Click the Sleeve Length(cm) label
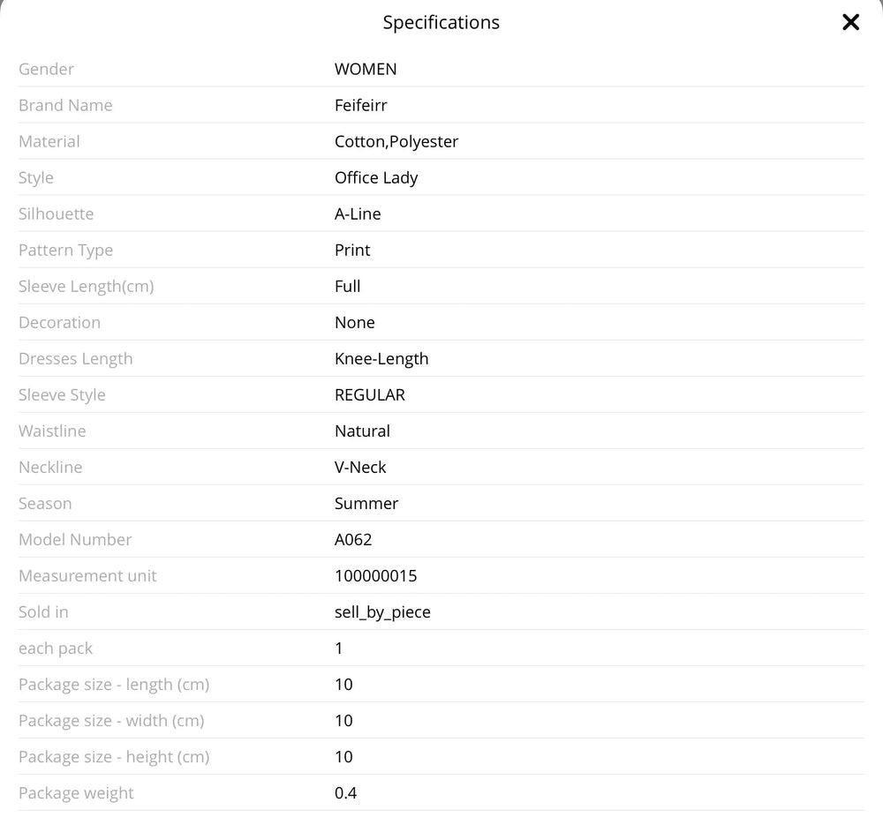 (86, 286)
